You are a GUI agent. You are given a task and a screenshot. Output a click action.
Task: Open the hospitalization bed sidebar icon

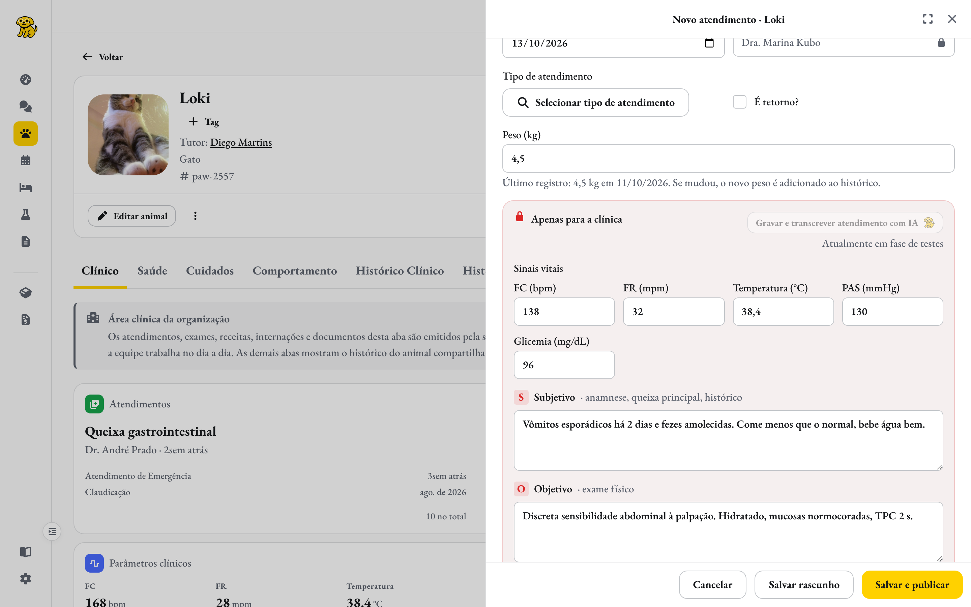(25, 187)
